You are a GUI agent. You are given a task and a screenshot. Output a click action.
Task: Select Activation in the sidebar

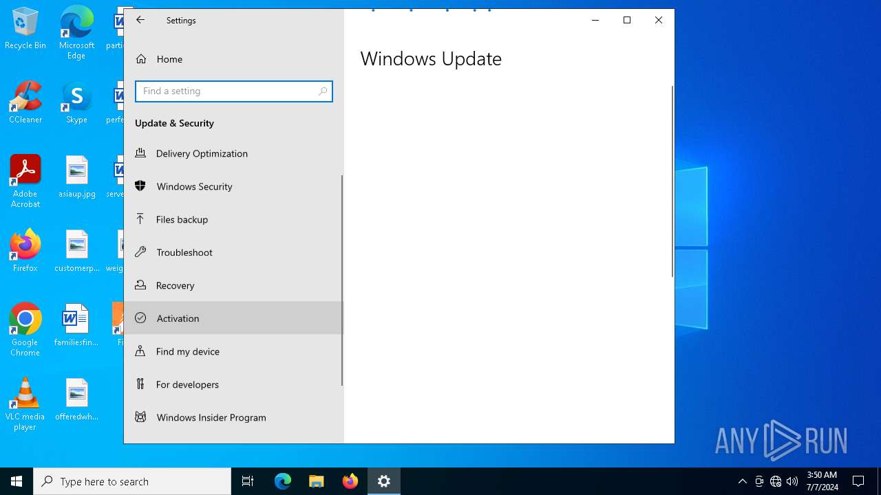(x=234, y=318)
